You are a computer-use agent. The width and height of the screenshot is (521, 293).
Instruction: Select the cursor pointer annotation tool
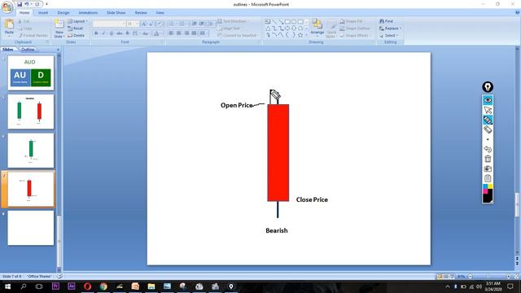click(488, 110)
